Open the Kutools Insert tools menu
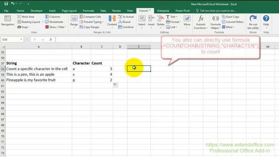This screenshot has width=279, height=157. 151,22
